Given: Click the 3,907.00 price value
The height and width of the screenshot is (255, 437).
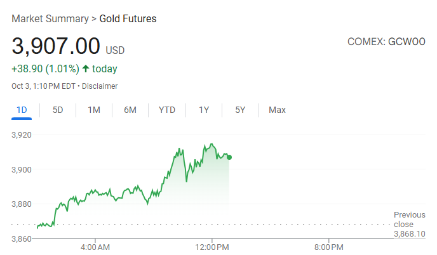Looking at the screenshot, I should click(56, 46).
